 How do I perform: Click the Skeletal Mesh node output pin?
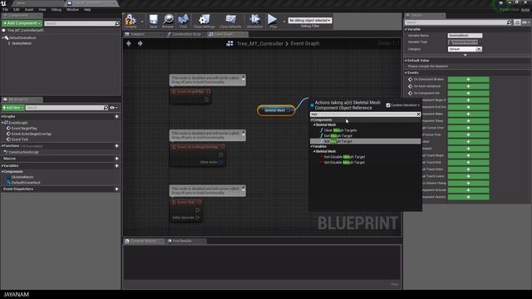click(288, 110)
